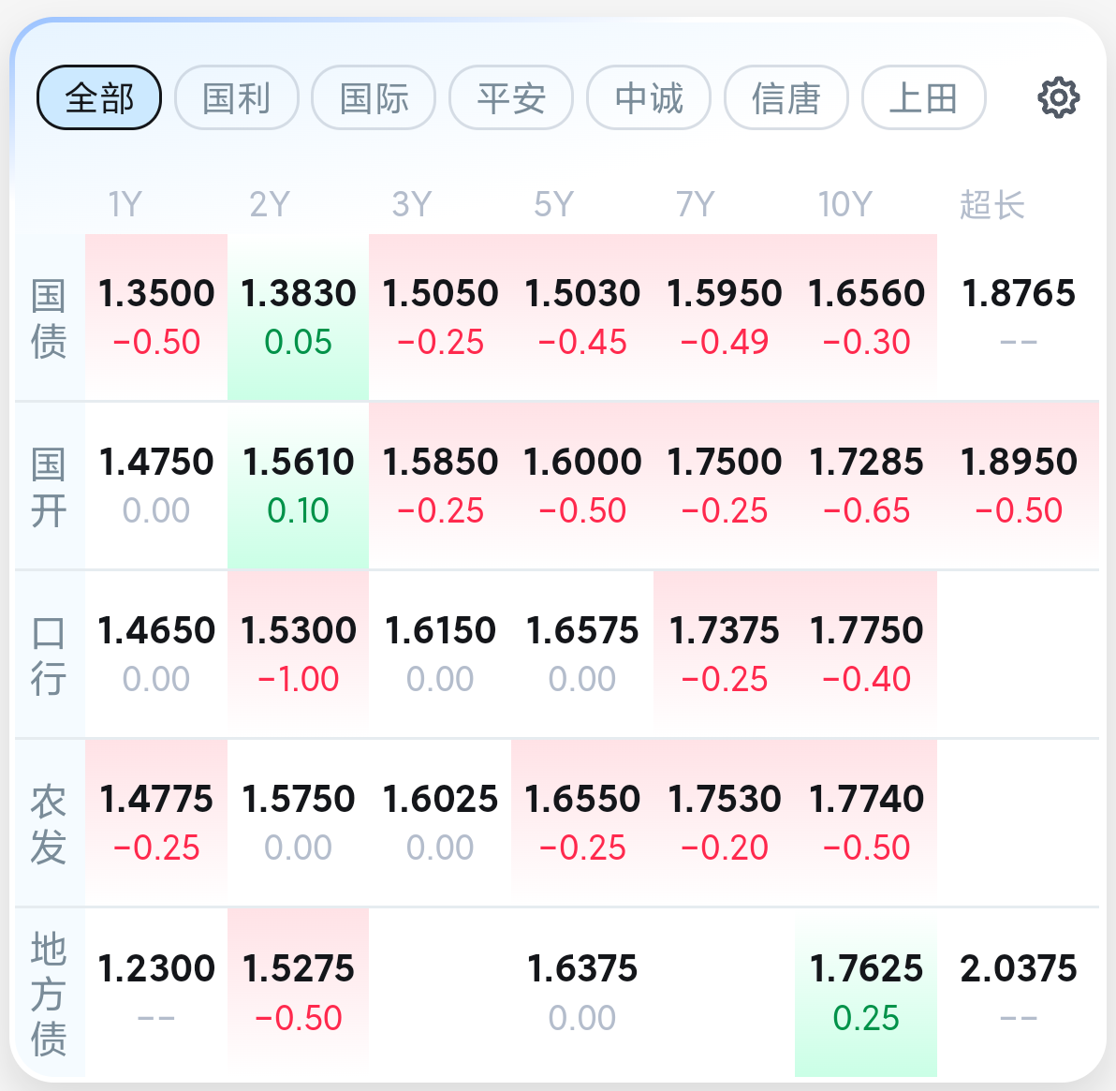This screenshot has width=1116, height=1091.
Task: Click 地方债 10Y green cell 1.7625
Action: pyautogui.click(x=866, y=993)
